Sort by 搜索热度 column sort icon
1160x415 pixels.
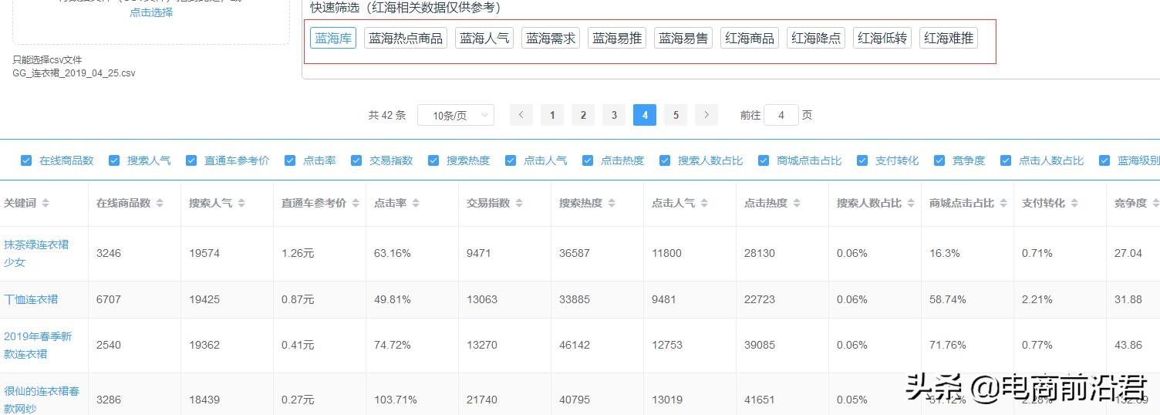[612, 203]
